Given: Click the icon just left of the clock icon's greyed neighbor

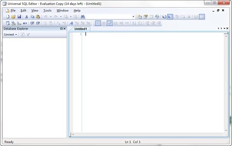Looking at the screenshot, I should click(146, 17).
